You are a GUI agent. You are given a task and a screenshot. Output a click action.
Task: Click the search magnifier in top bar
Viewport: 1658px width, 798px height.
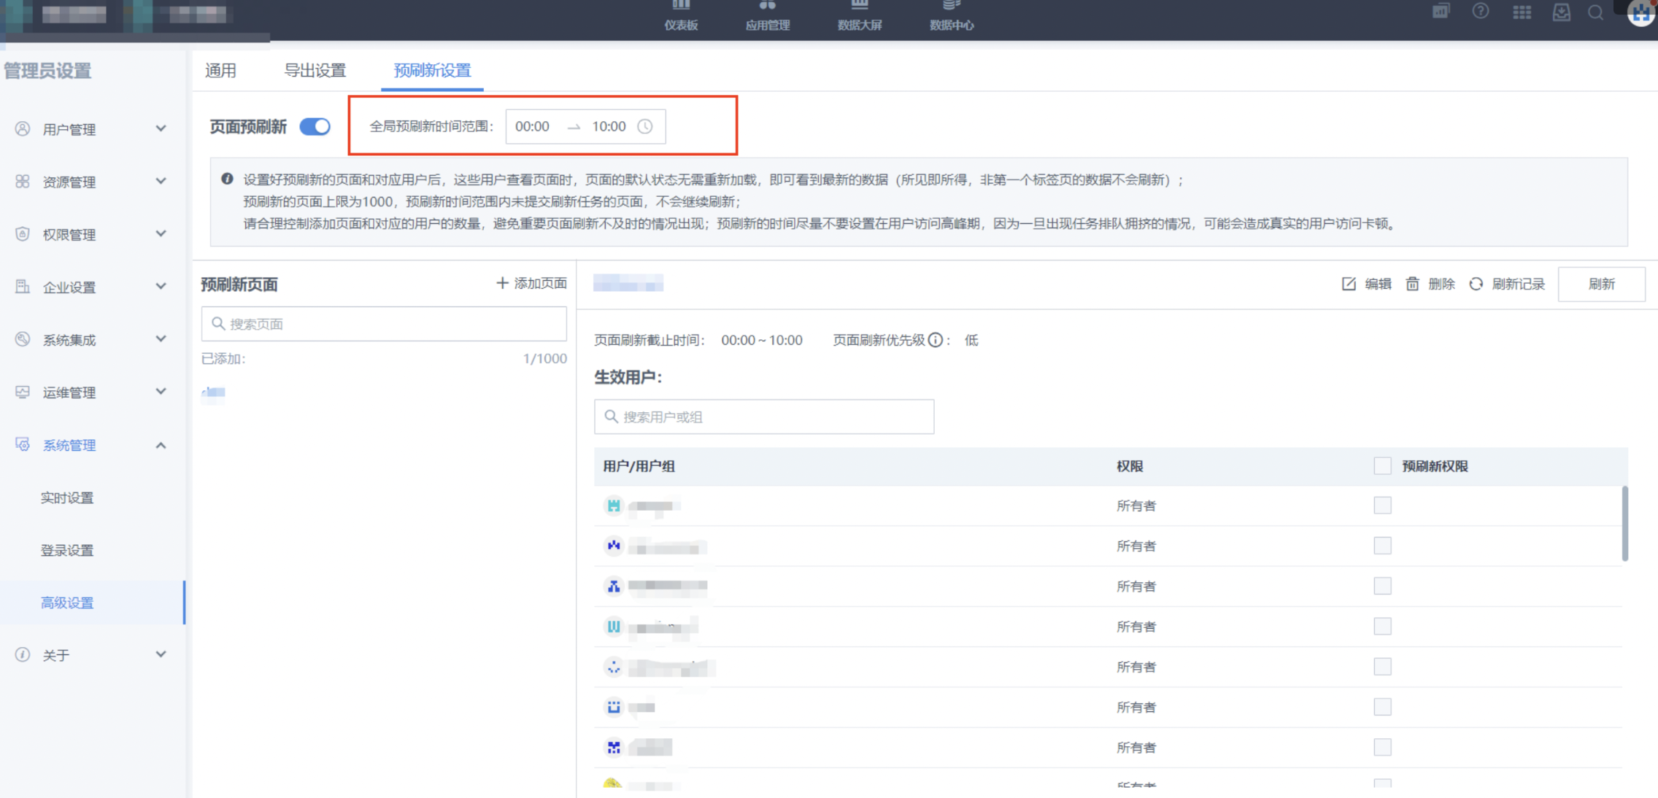(1595, 12)
